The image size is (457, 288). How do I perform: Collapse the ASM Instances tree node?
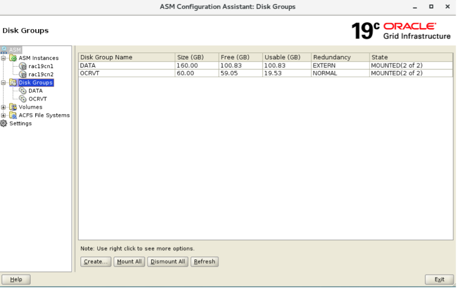click(x=3, y=58)
